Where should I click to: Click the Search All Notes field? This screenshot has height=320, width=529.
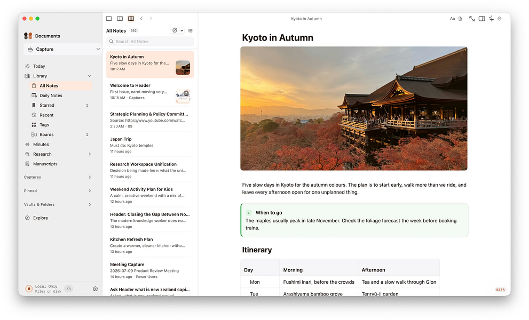150,42
